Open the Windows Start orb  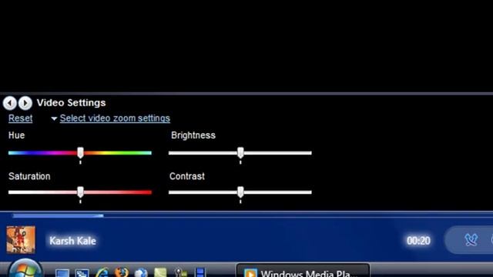[25, 269]
